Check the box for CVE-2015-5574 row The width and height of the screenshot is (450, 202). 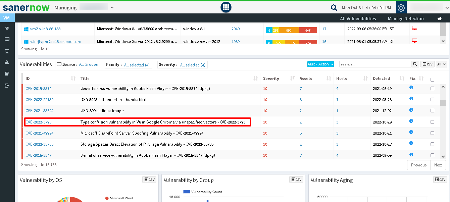coord(432,89)
